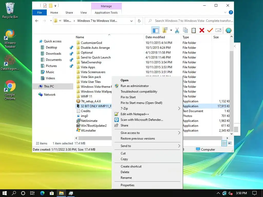Open Cortana circle icon on taskbar
This screenshot has height=197, width=263.
(23, 193)
